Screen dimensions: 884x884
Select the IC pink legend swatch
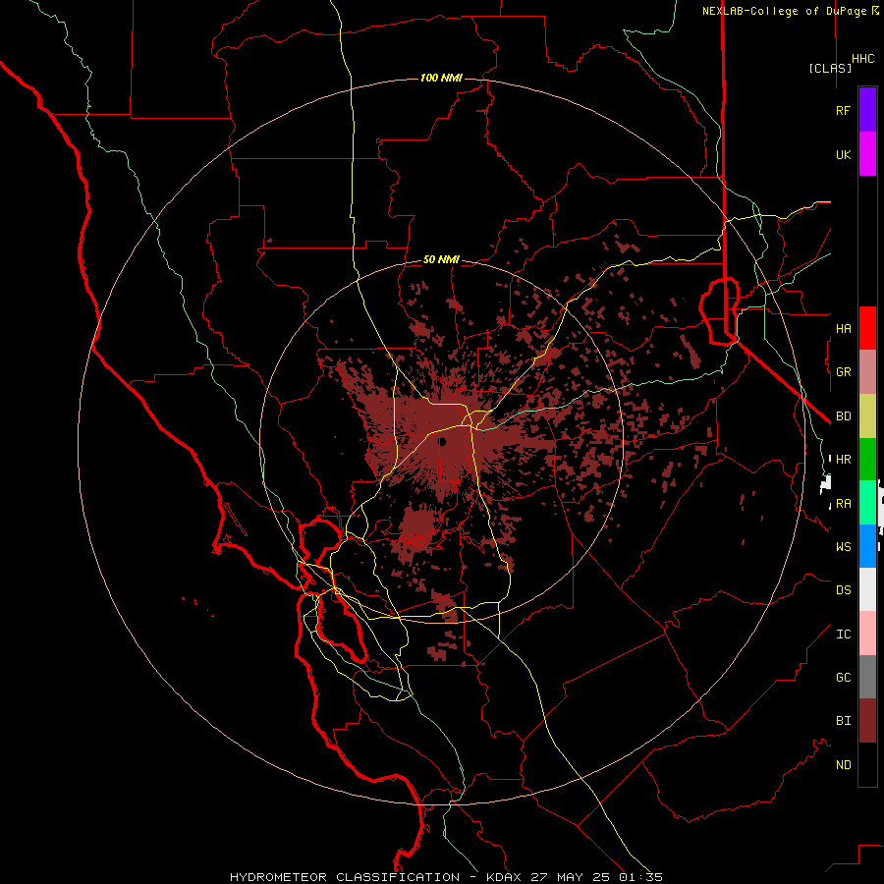tap(867, 634)
